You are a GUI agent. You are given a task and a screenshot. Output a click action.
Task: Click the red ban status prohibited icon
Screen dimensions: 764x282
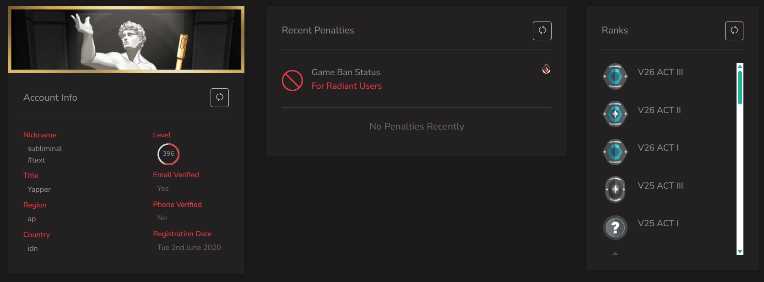pos(292,81)
